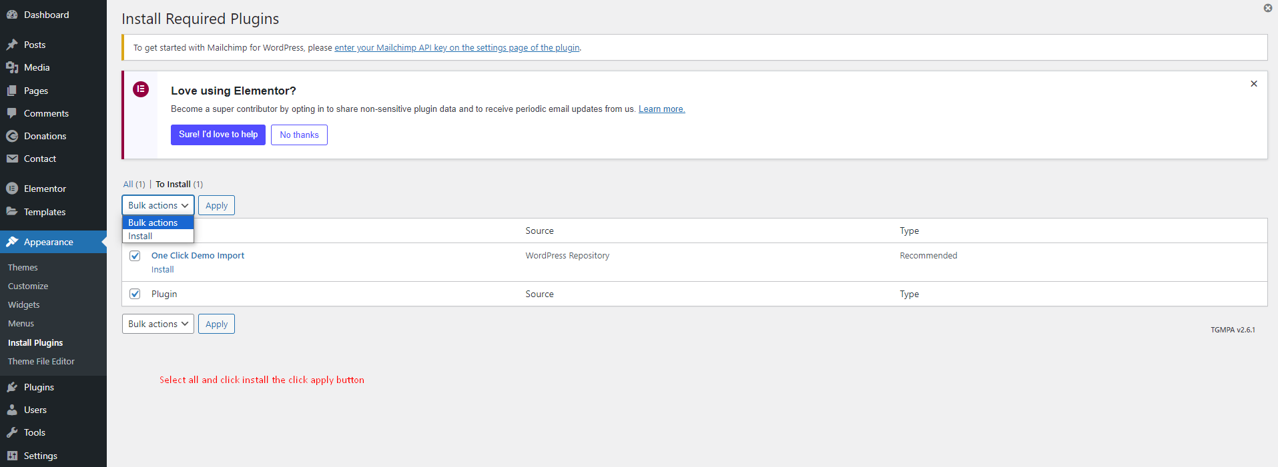Click the Mailchimp API key settings link
Screen dimensions: 1278x467
(x=456, y=48)
